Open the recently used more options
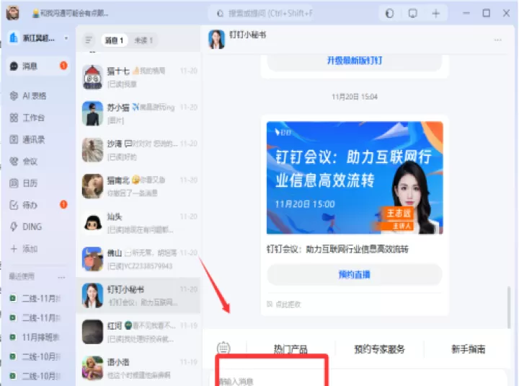 tap(61, 277)
